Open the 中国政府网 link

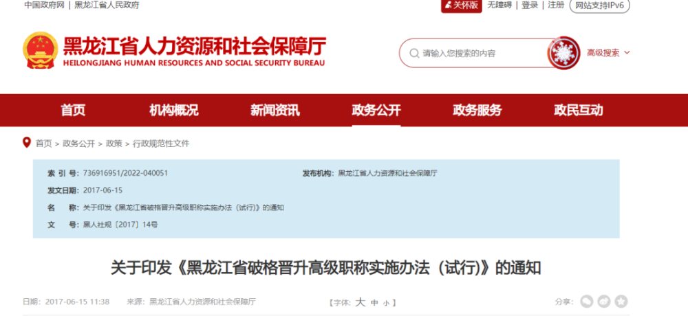click(x=44, y=5)
